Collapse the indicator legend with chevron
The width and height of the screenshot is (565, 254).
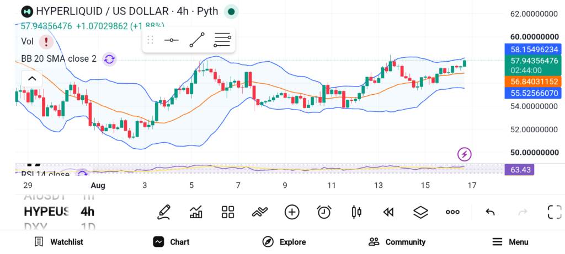coord(32,78)
